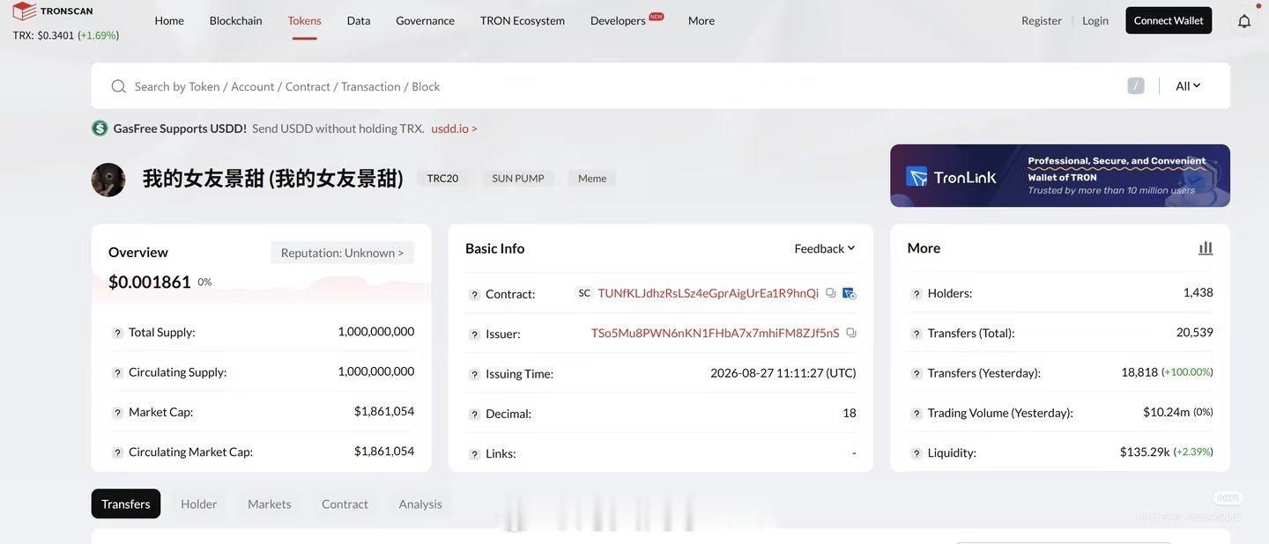The image size is (1269, 544).
Task: Open the Data menu
Action: click(359, 20)
